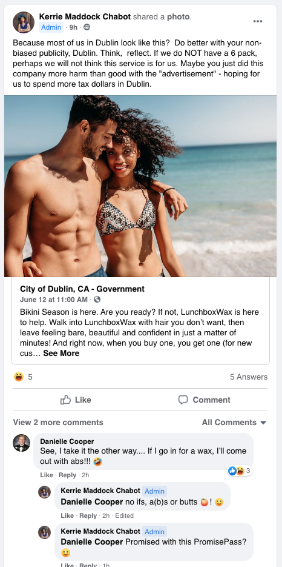Click the Edited label on Kerrie's reply
Viewport: 282px width, 567px height.
click(x=124, y=515)
